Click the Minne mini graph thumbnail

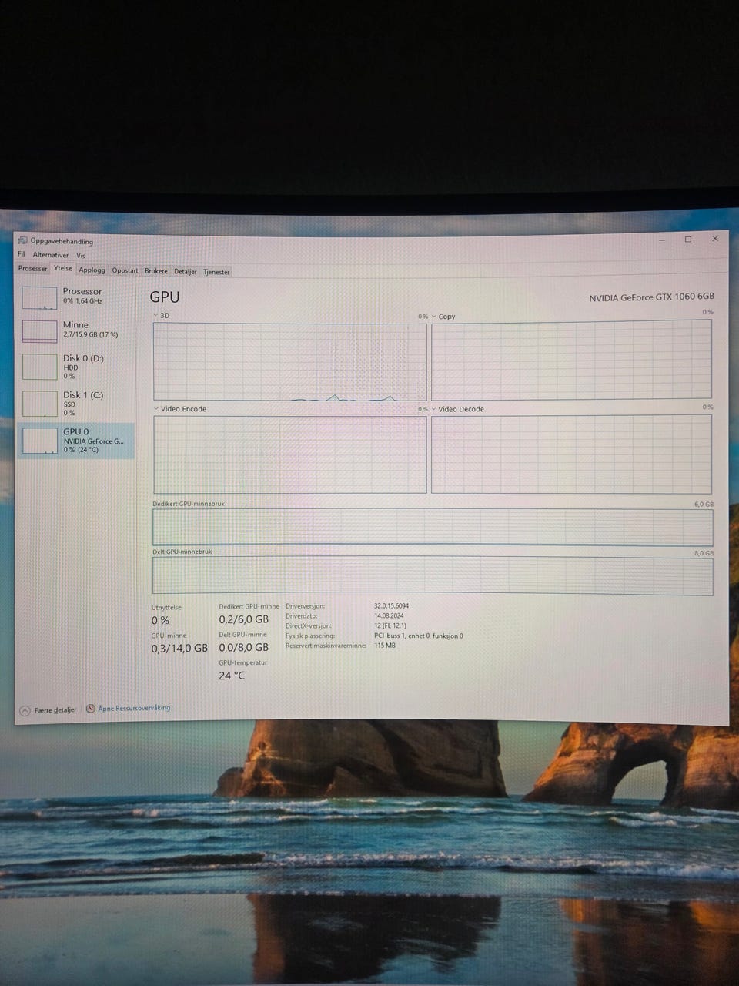click(39, 331)
